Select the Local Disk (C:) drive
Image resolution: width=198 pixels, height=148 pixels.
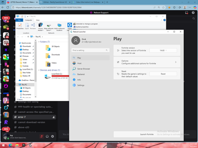[57, 76]
